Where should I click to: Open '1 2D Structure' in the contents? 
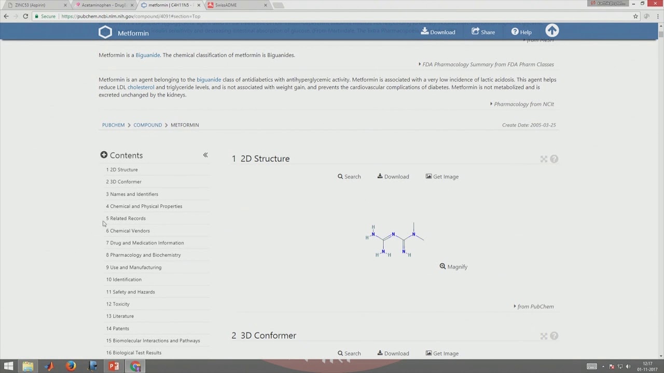(122, 169)
